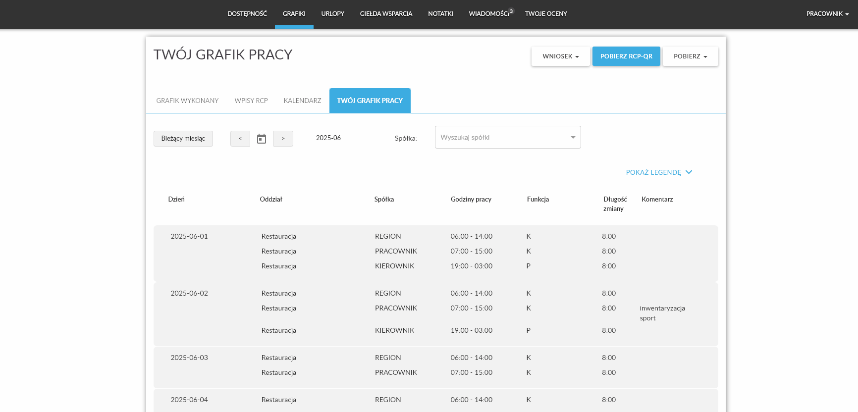This screenshot has height=412, width=858.
Task: Expand the Wyszukaj spółki combo box
Action: 508,137
